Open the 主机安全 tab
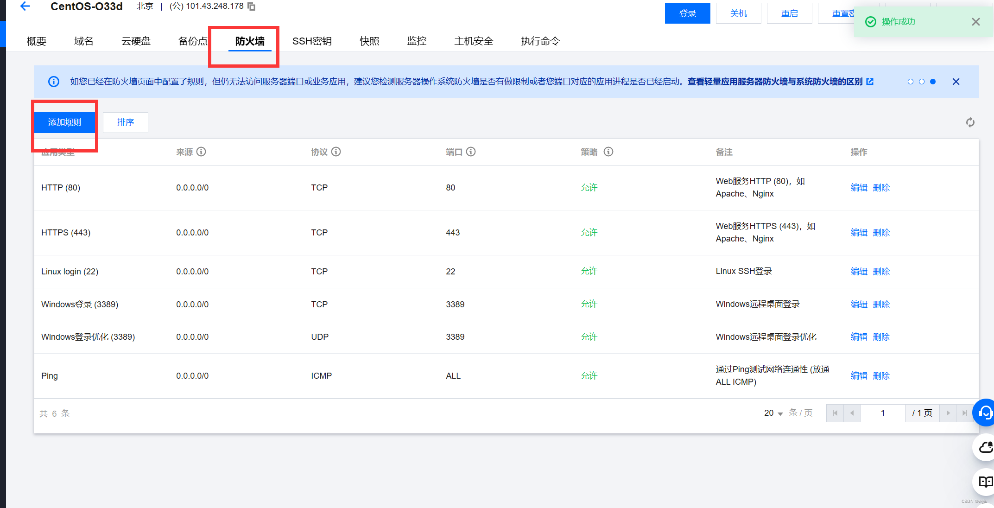The height and width of the screenshot is (508, 994). click(x=474, y=41)
